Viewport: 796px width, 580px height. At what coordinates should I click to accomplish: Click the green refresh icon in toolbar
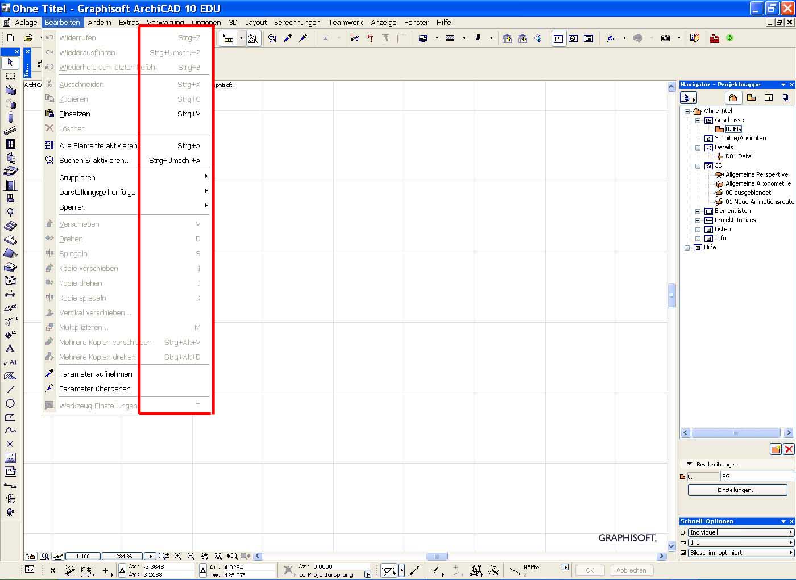click(730, 38)
